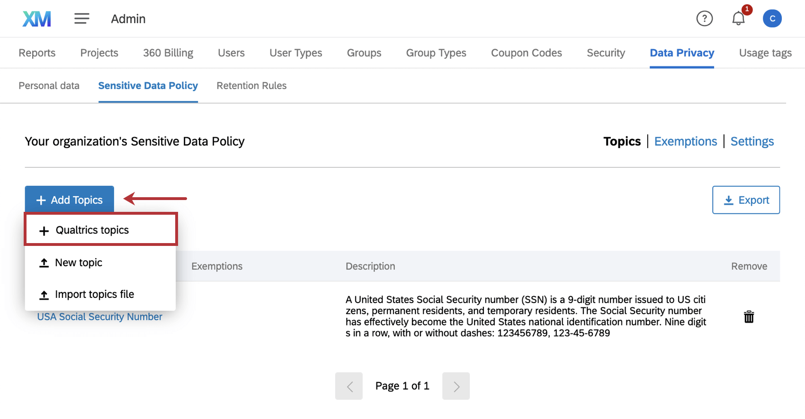The image size is (805, 419).
Task: Open the help question mark icon
Action: 704,19
